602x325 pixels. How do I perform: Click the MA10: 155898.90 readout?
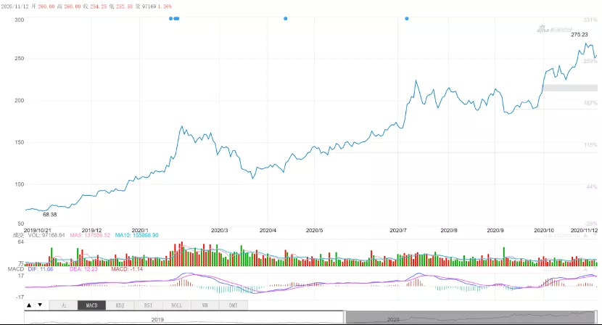pyautogui.click(x=136, y=235)
